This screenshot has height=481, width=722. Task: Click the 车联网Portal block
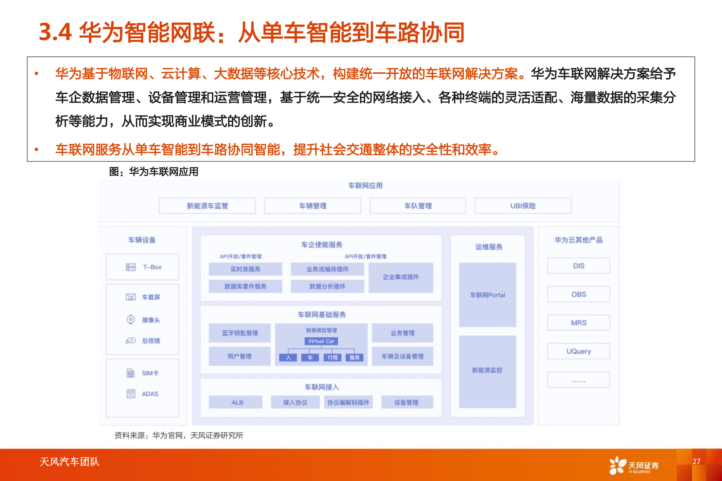point(488,295)
